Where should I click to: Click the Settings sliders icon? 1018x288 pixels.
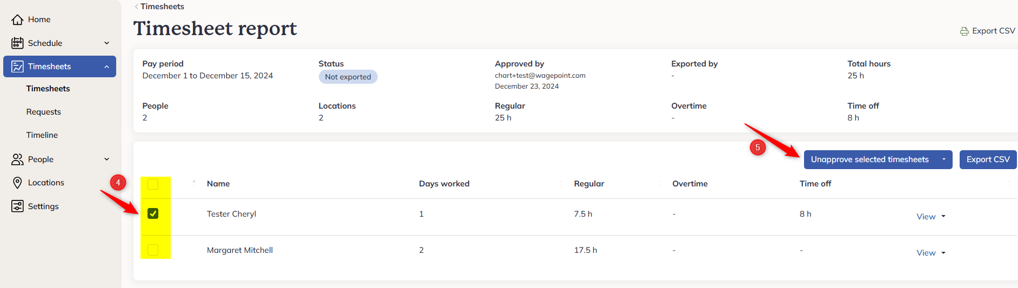(17, 206)
